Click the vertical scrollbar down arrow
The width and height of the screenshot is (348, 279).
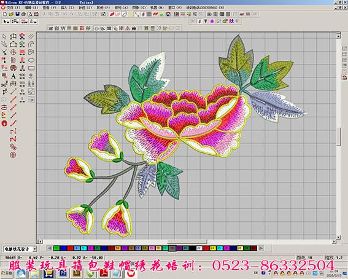338,237
